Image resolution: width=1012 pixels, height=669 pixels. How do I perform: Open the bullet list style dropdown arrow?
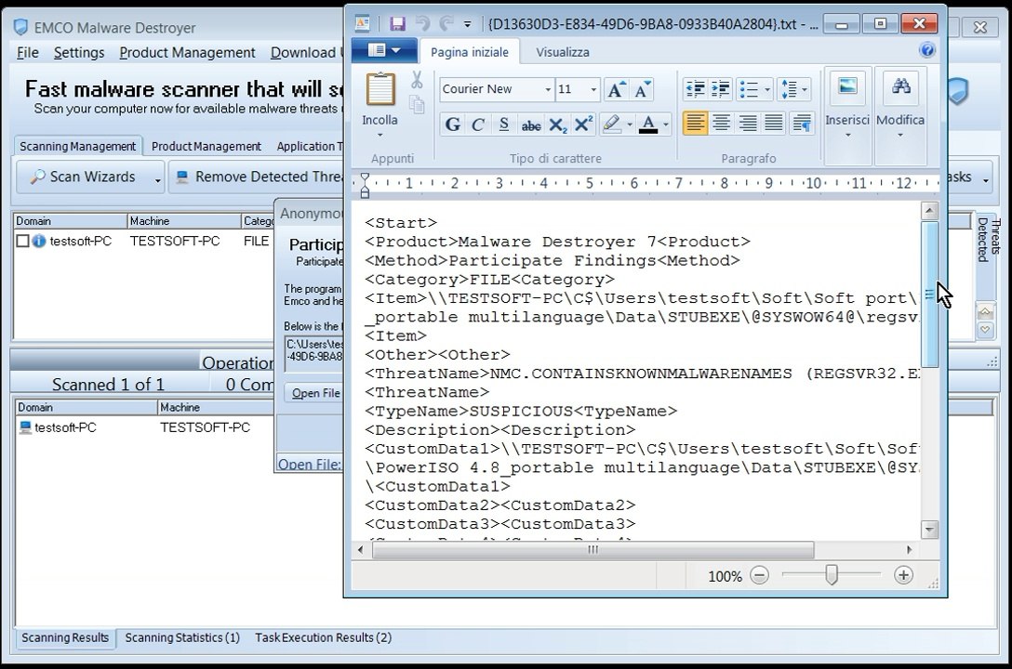pos(766,89)
